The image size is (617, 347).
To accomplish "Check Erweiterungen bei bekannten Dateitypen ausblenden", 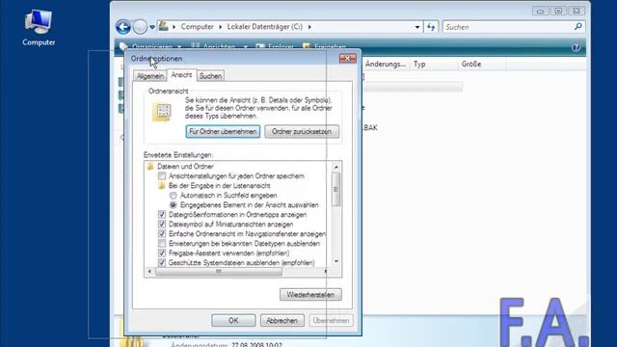I will tap(162, 244).
